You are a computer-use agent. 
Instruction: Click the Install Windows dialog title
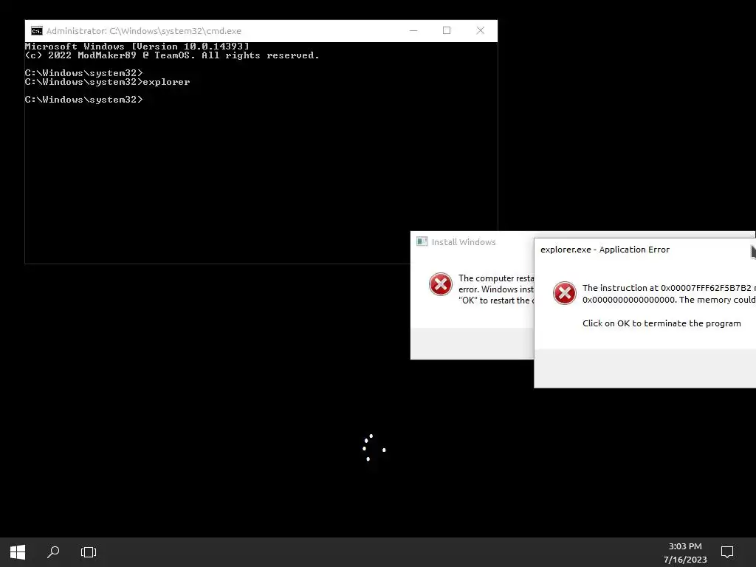click(464, 242)
